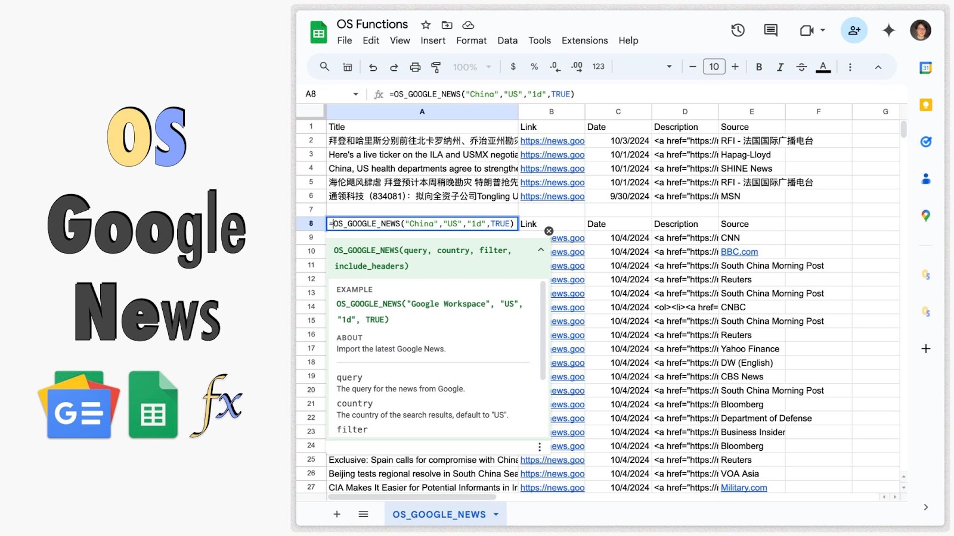Hide the menus with the up chevron
The height and width of the screenshot is (536, 954).
coord(878,67)
